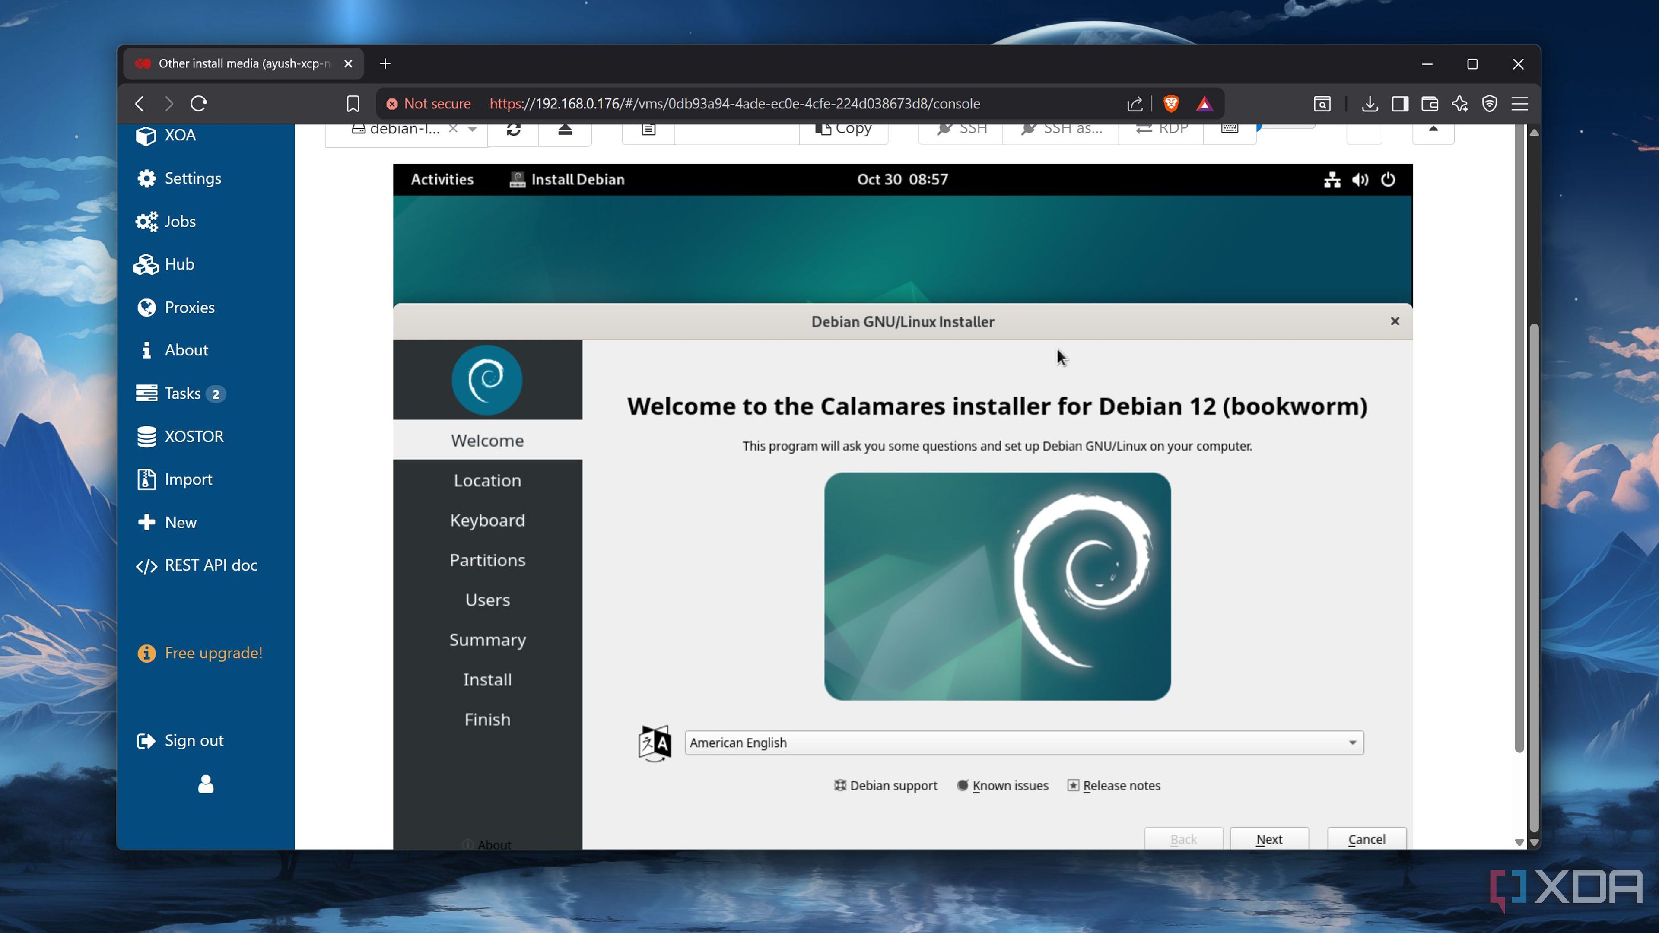Open the power menu icon in the GNOME bar

click(x=1388, y=180)
